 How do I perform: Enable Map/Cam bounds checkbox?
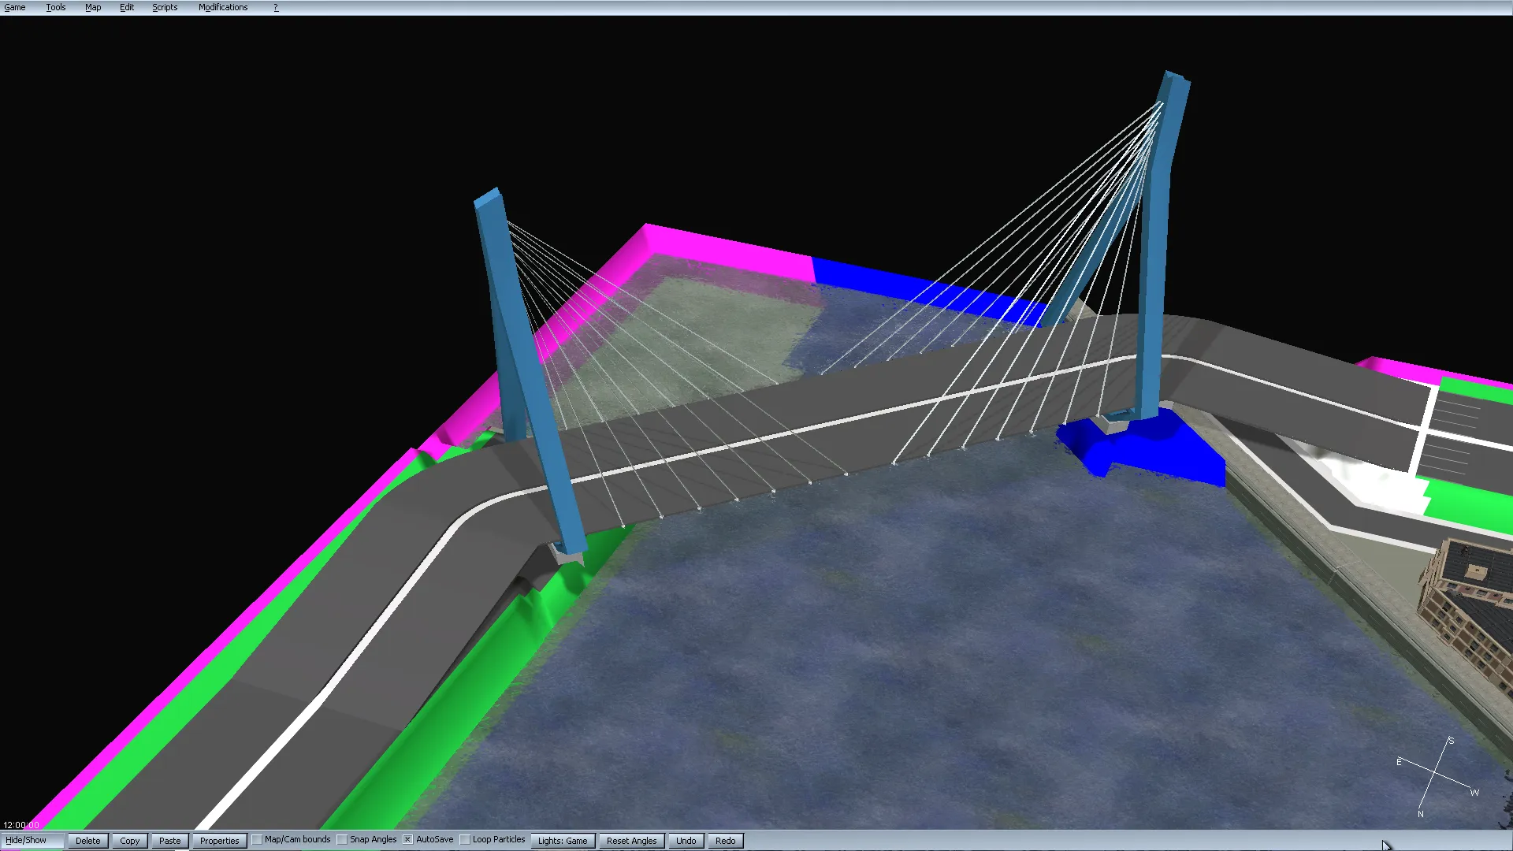(x=258, y=840)
